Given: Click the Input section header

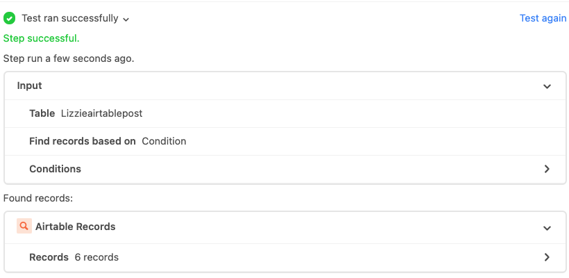Looking at the screenshot, I should pyautogui.click(x=285, y=85).
